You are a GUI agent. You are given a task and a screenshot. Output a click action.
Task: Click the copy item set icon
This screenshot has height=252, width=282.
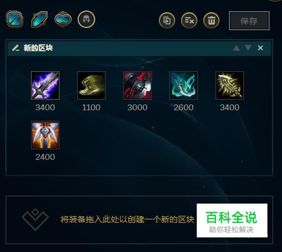[167, 20]
